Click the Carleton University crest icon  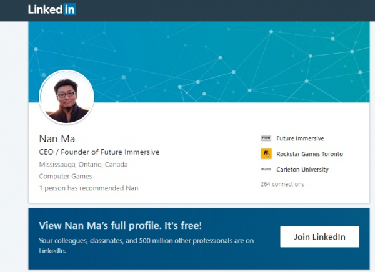(x=266, y=170)
